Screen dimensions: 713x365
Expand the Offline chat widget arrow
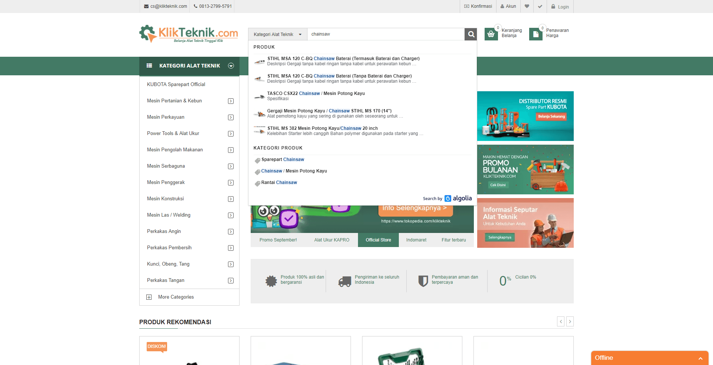[700, 358]
